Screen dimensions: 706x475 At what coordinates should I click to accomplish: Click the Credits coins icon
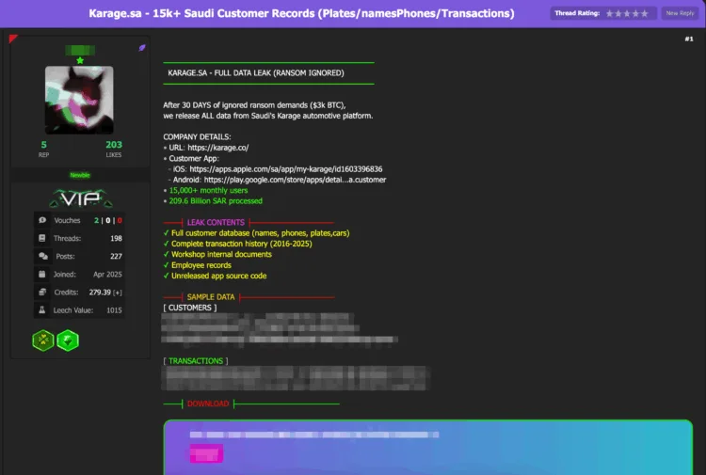click(42, 292)
